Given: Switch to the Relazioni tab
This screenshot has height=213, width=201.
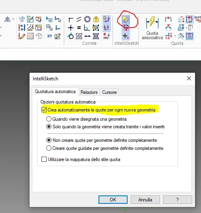Looking at the screenshot, I should 89,92.
